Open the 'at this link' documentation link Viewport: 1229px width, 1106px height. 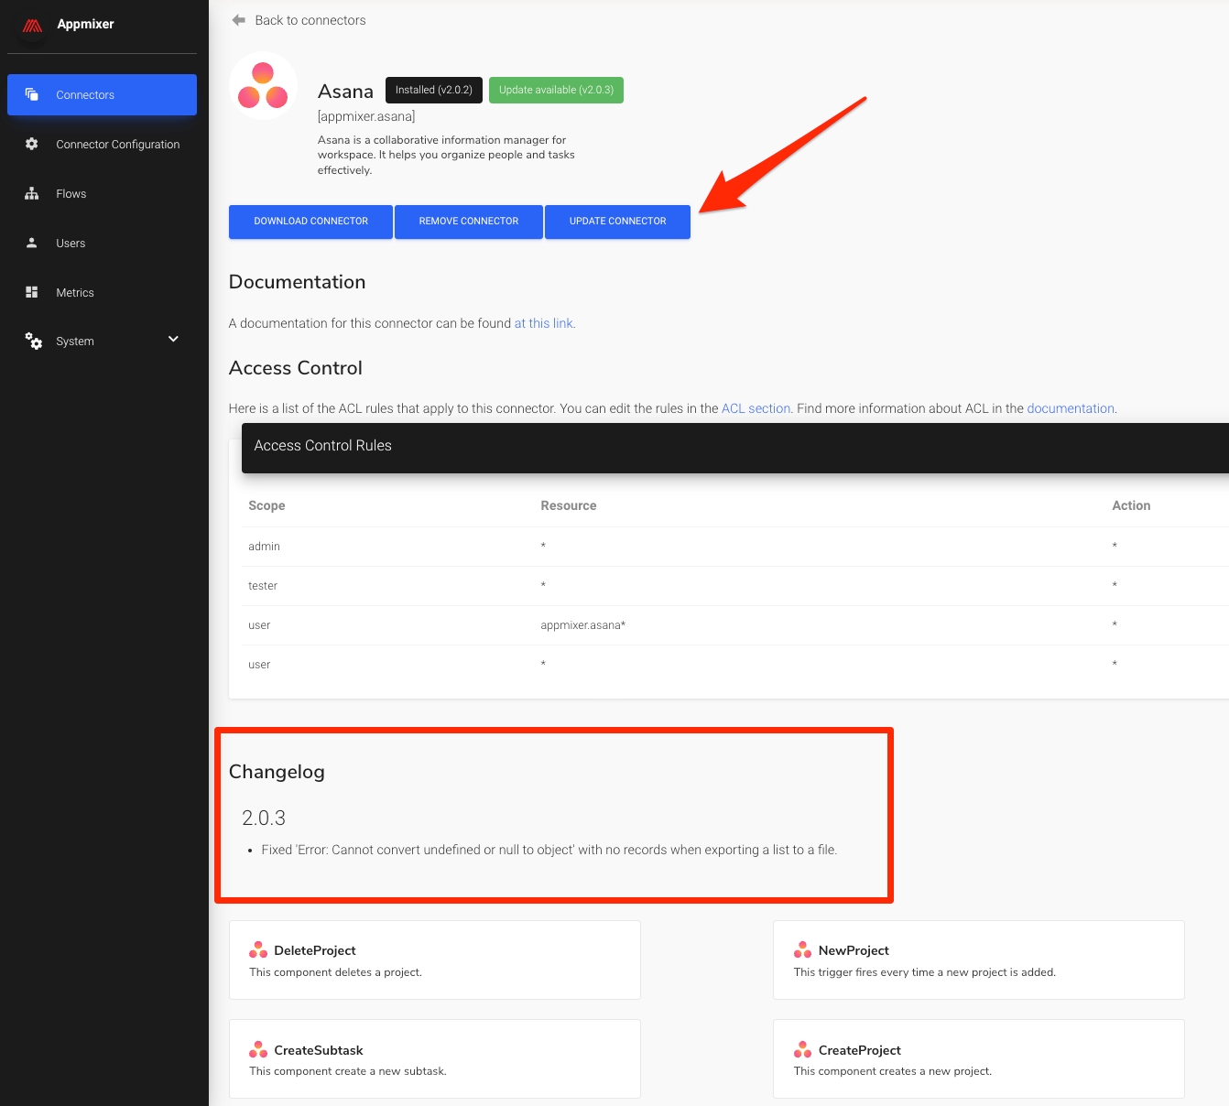(543, 323)
